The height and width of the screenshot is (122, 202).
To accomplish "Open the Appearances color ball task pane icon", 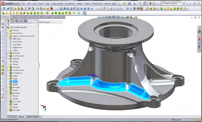I will [199, 47].
